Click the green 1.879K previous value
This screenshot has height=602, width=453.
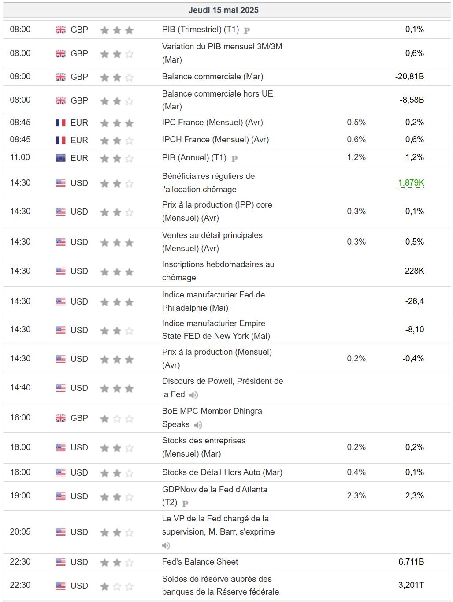click(411, 183)
